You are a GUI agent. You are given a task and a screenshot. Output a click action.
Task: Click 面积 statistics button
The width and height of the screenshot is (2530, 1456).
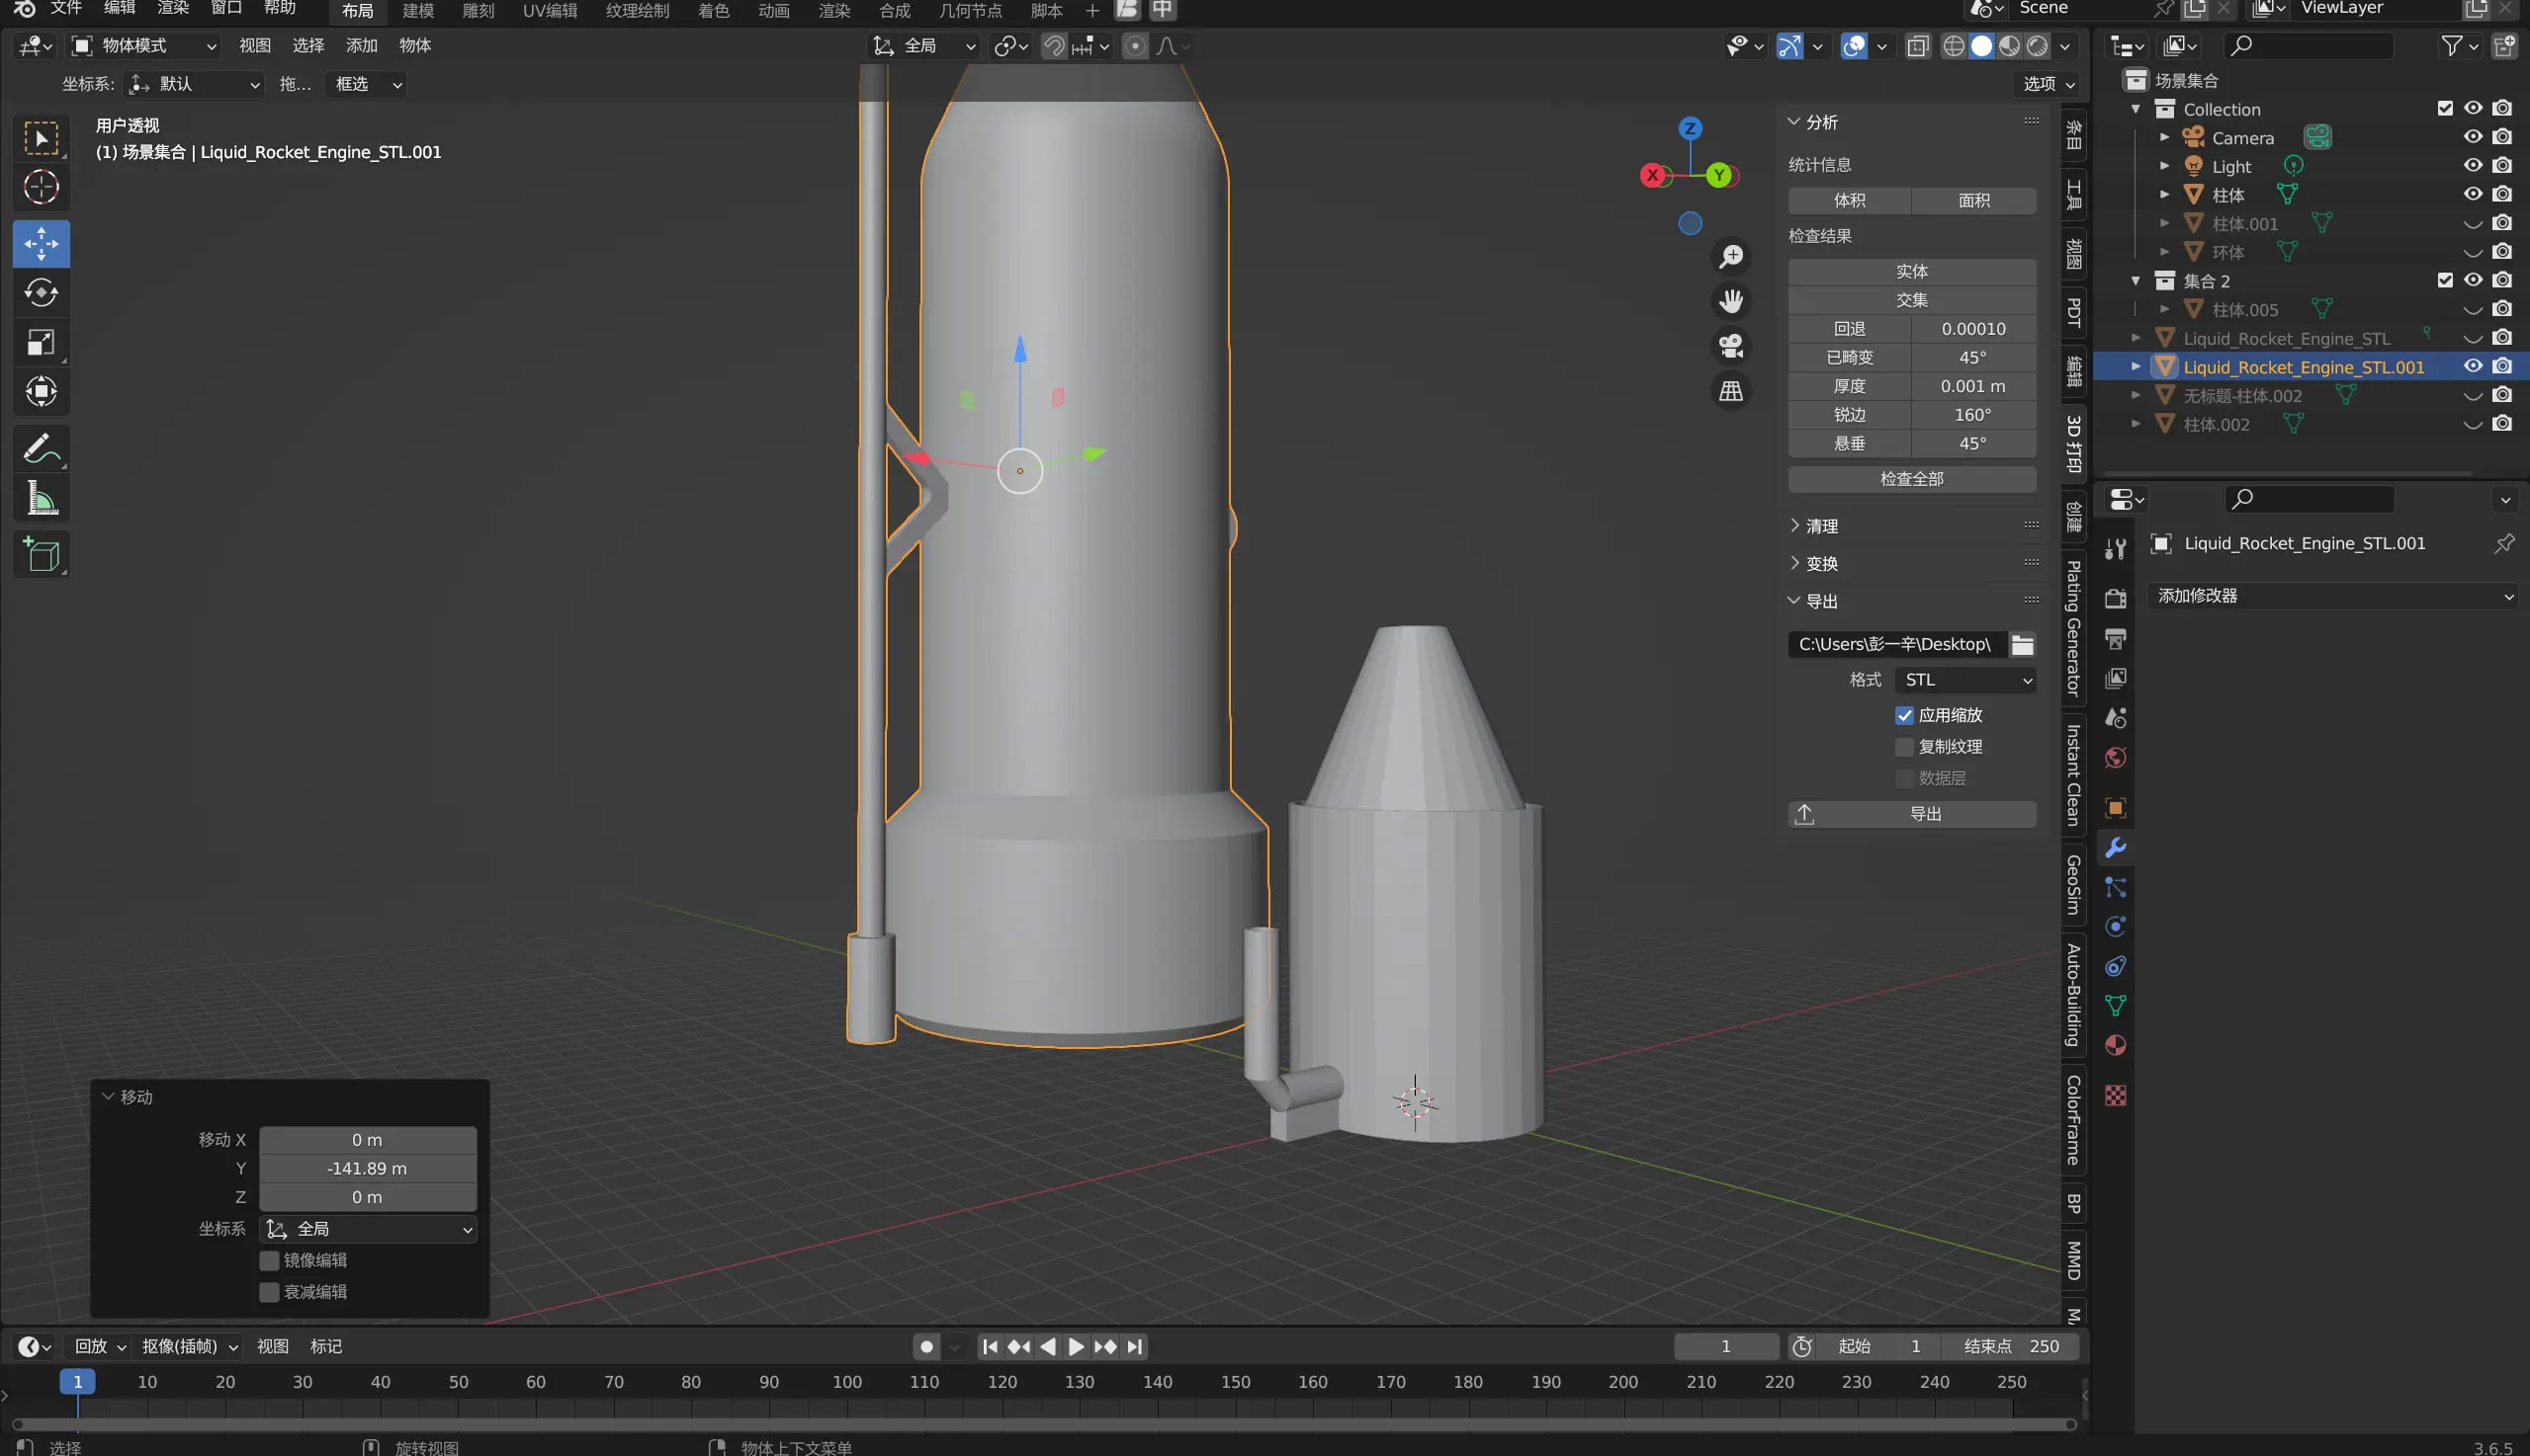1973,201
